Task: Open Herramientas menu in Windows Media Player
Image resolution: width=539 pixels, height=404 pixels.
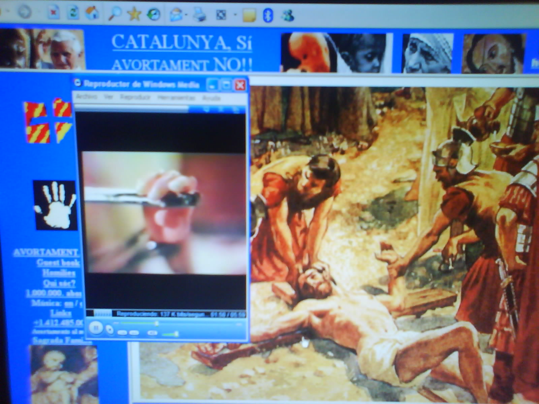Action: click(x=176, y=98)
